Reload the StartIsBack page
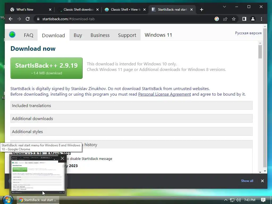This screenshot has width=272, height=204. (x=28, y=19)
